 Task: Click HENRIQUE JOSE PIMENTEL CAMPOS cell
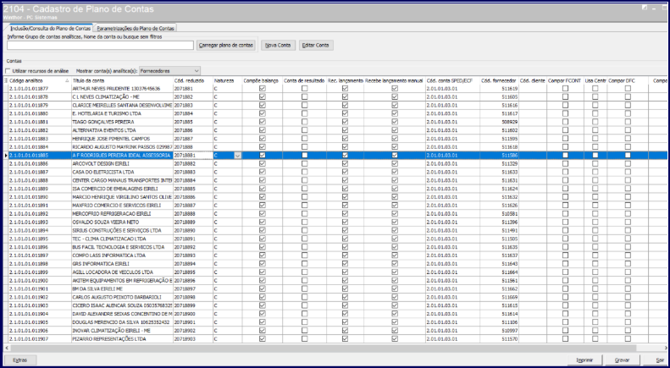click(122, 139)
